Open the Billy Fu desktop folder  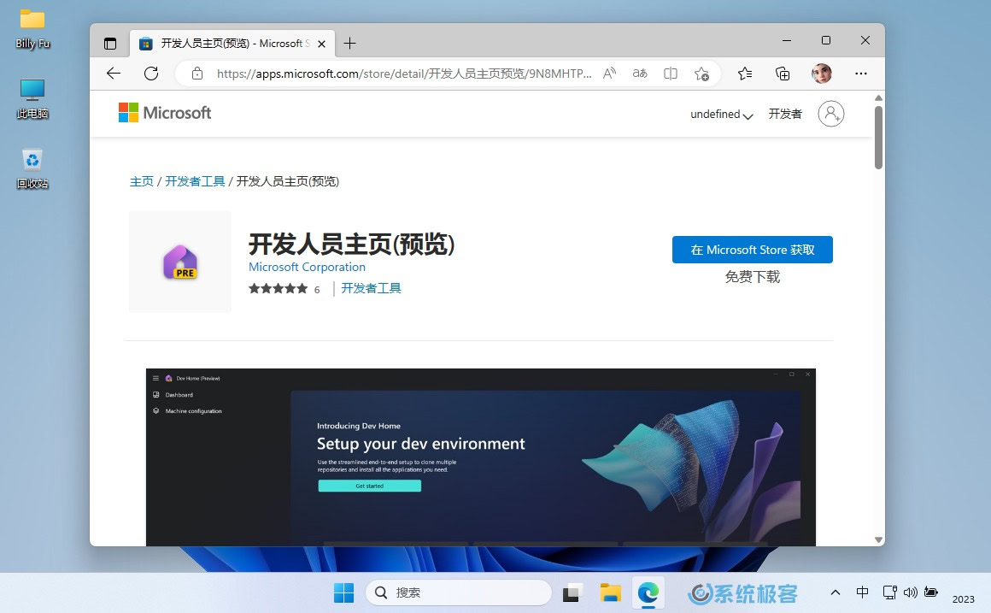point(32,29)
